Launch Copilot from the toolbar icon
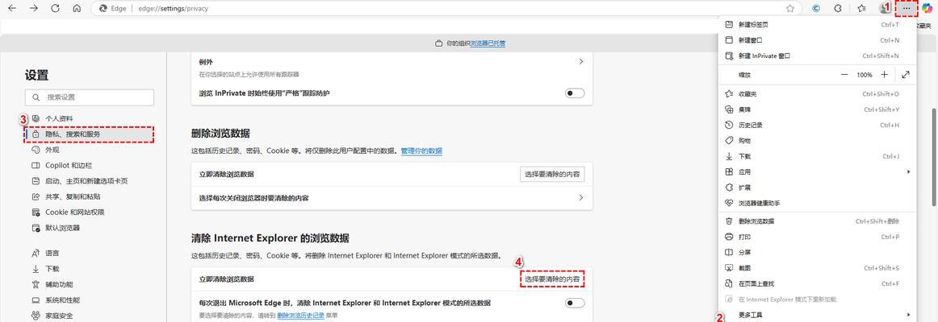 [x=927, y=8]
